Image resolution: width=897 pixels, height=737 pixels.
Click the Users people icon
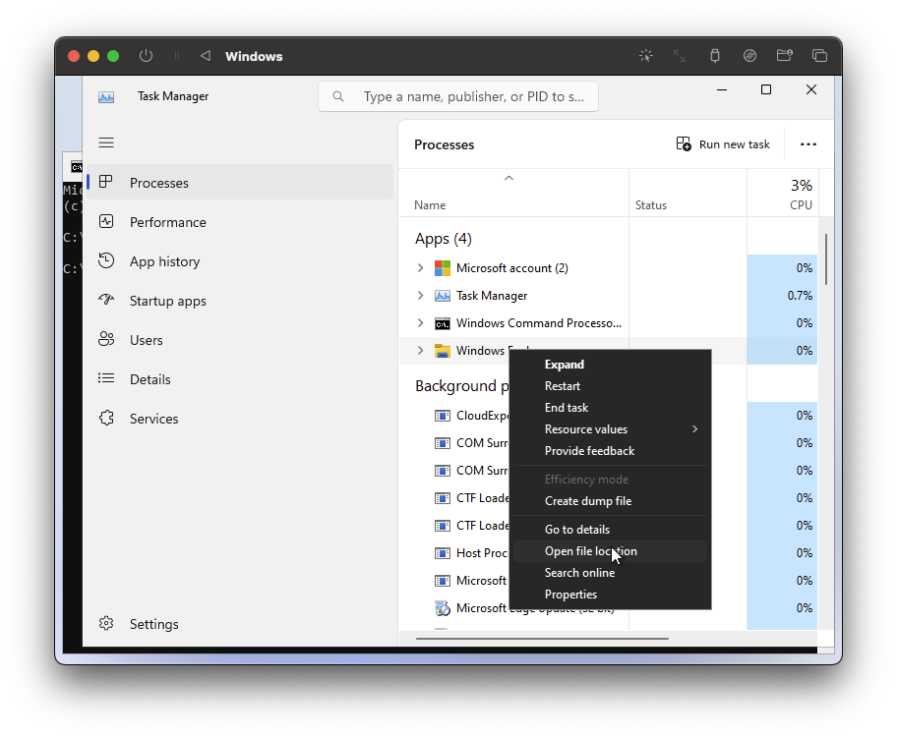(x=106, y=339)
